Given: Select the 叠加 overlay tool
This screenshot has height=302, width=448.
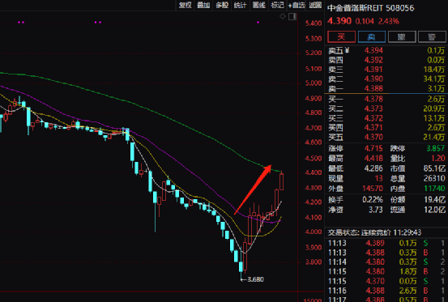Looking at the screenshot, I should coord(203,5).
